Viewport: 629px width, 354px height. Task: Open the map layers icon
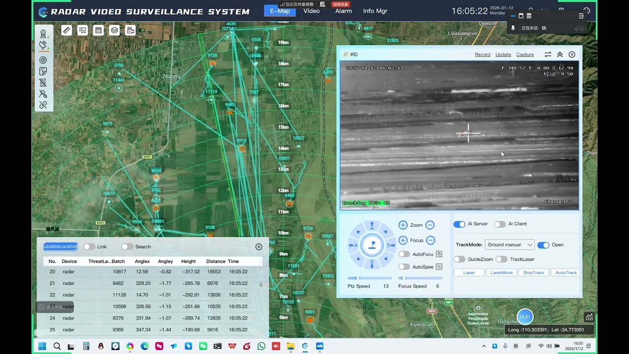tap(114, 30)
